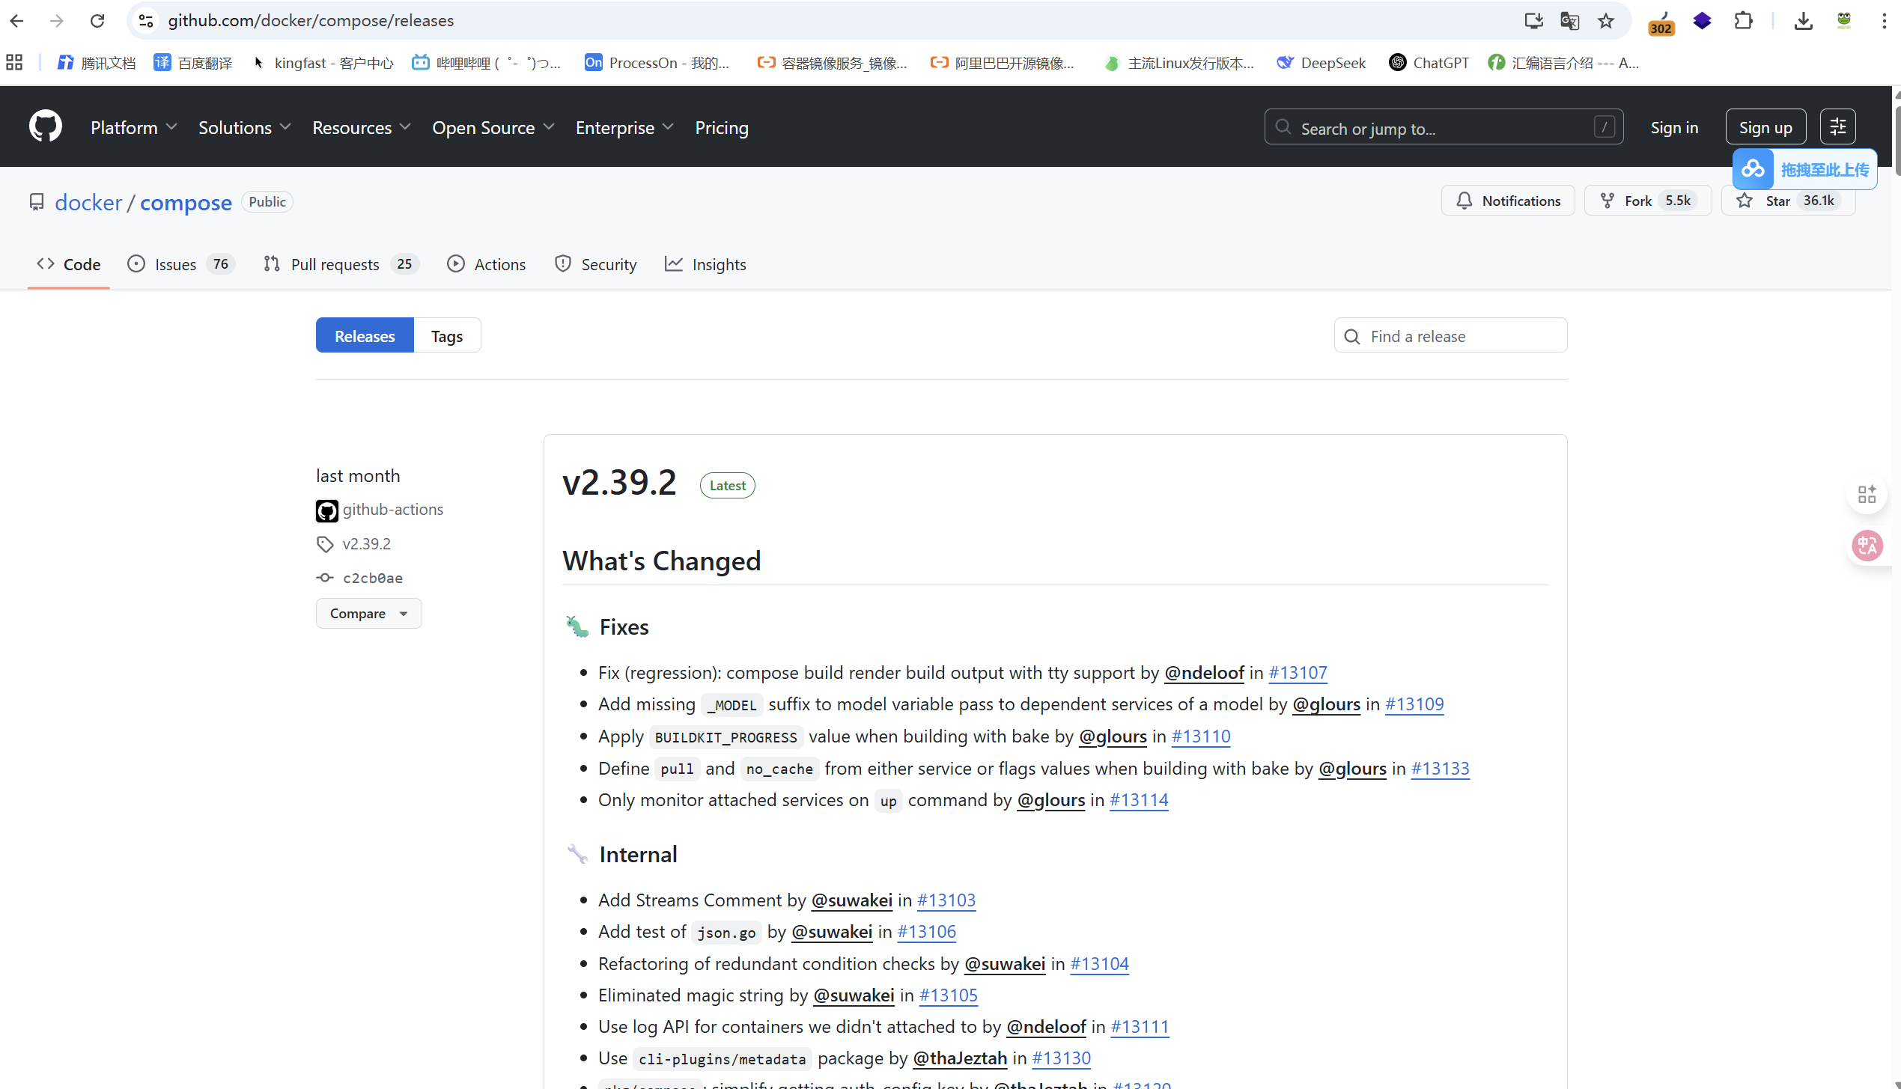Click the browser address bar URL
1901x1089 pixels.
click(x=311, y=21)
